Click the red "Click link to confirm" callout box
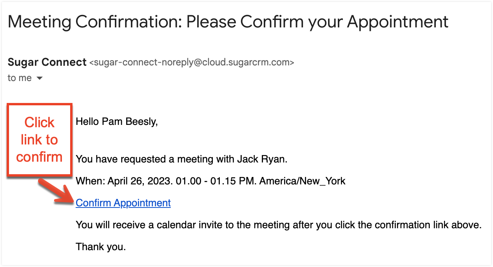The height and width of the screenshot is (267, 493). tap(39, 140)
